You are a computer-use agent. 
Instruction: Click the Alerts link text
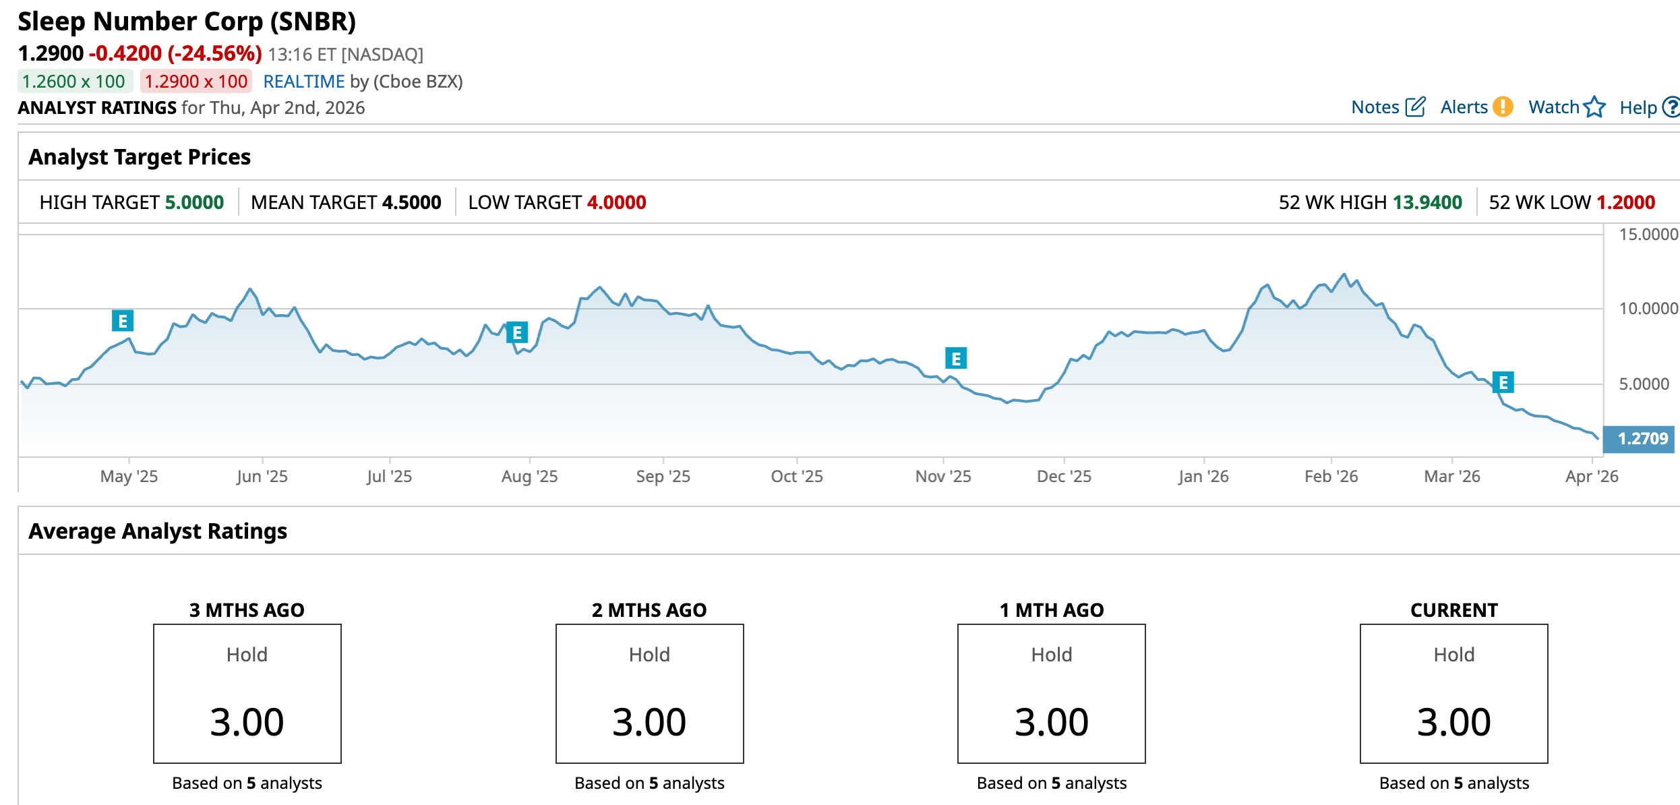[x=1464, y=107]
